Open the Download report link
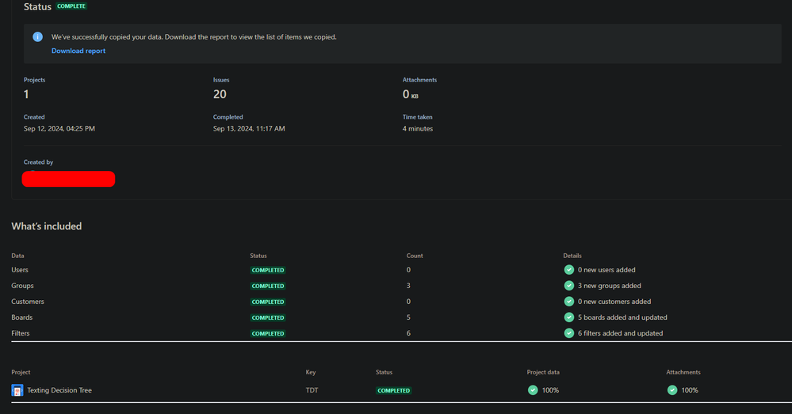Image resolution: width=792 pixels, height=414 pixels. [78, 51]
